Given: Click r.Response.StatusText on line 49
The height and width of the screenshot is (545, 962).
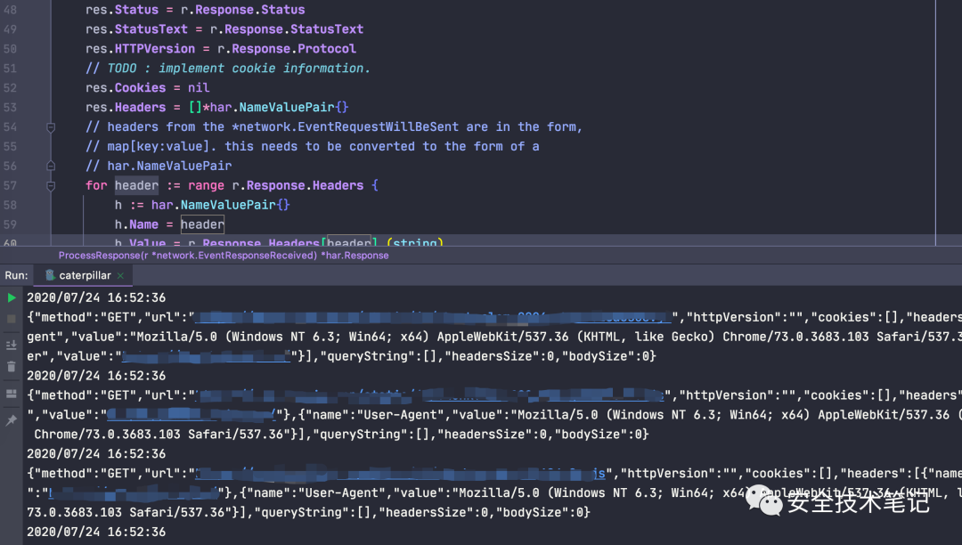Looking at the screenshot, I should (x=287, y=29).
